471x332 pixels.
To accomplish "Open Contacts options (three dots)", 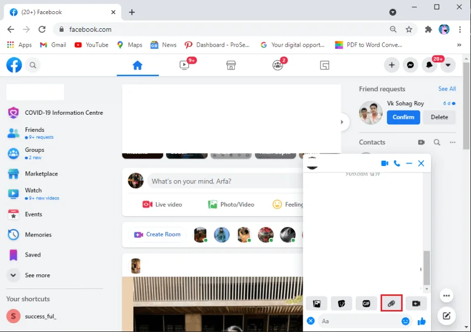I will coord(452,142).
